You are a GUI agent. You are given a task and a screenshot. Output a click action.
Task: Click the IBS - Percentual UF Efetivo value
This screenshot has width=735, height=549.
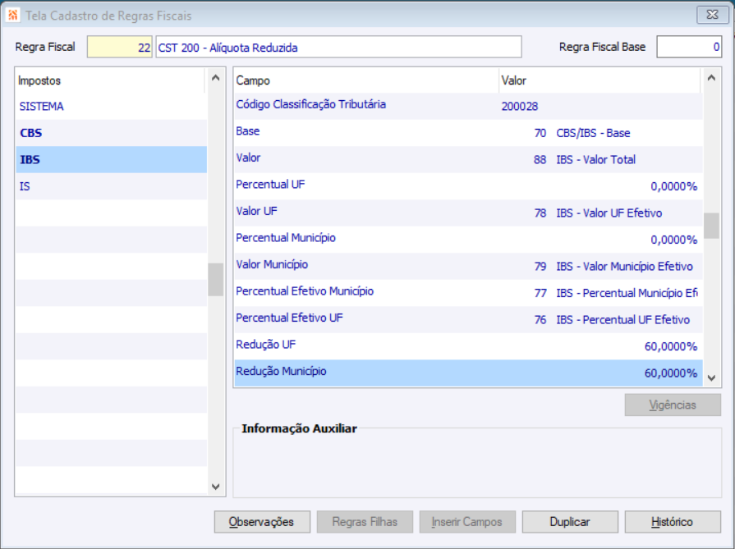point(623,320)
